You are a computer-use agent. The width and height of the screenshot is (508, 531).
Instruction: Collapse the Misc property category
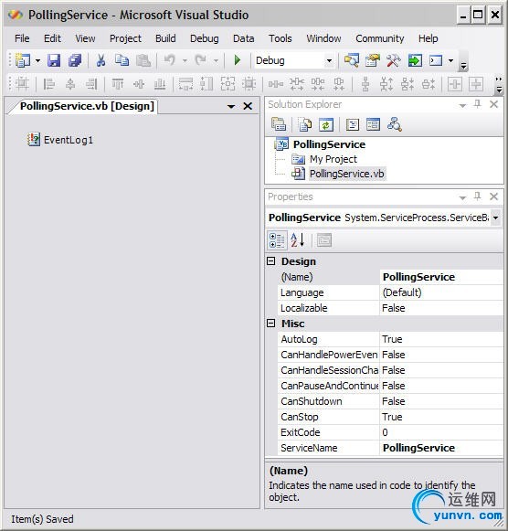(x=270, y=324)
